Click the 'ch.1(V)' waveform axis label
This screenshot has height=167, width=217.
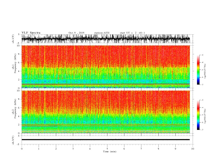pos(13,39)
